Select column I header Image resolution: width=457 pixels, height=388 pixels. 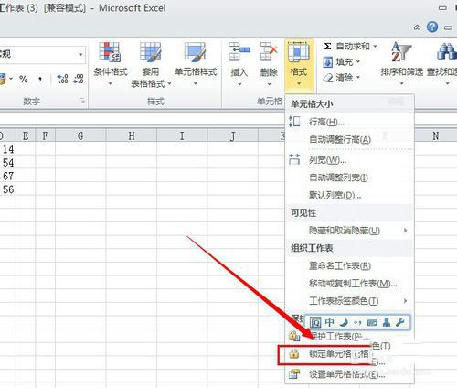[182, 135]
